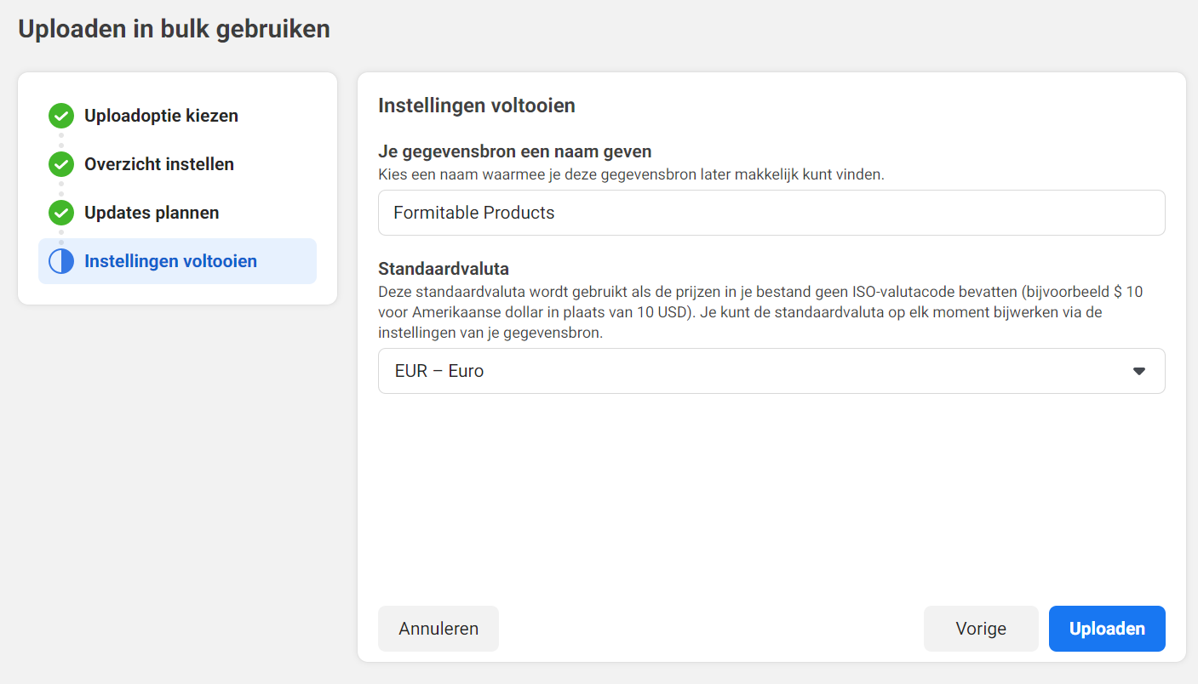Click the caret arrow in the currency box
Screen dimensions: 1198x684
pyautogui.click(x=1139, y=371)
